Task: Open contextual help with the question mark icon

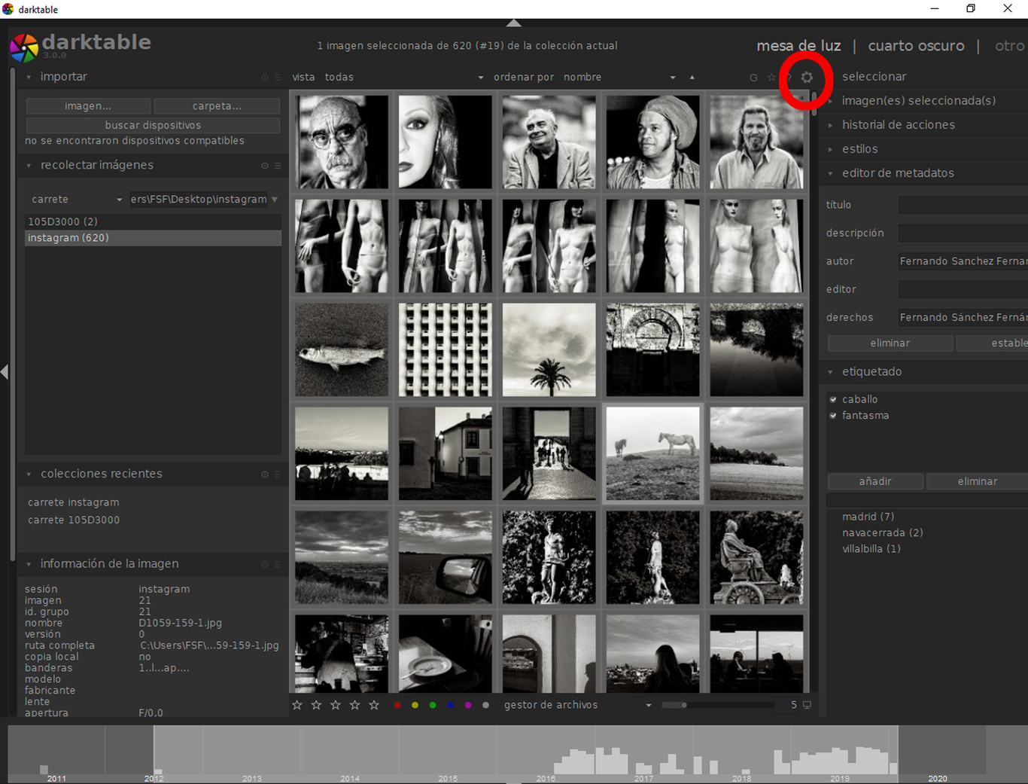Action: [789, 78]
